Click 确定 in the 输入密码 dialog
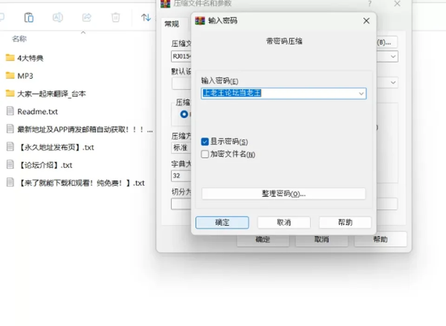 pyautogui.click(x=222, y=222)
